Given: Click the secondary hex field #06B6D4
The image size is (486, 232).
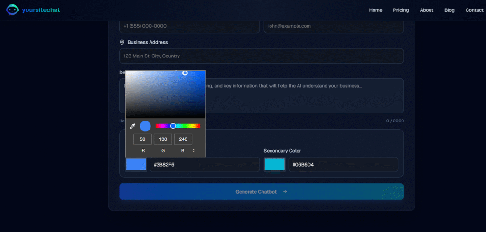Looking at the screenshot, I should pos(341,165).
